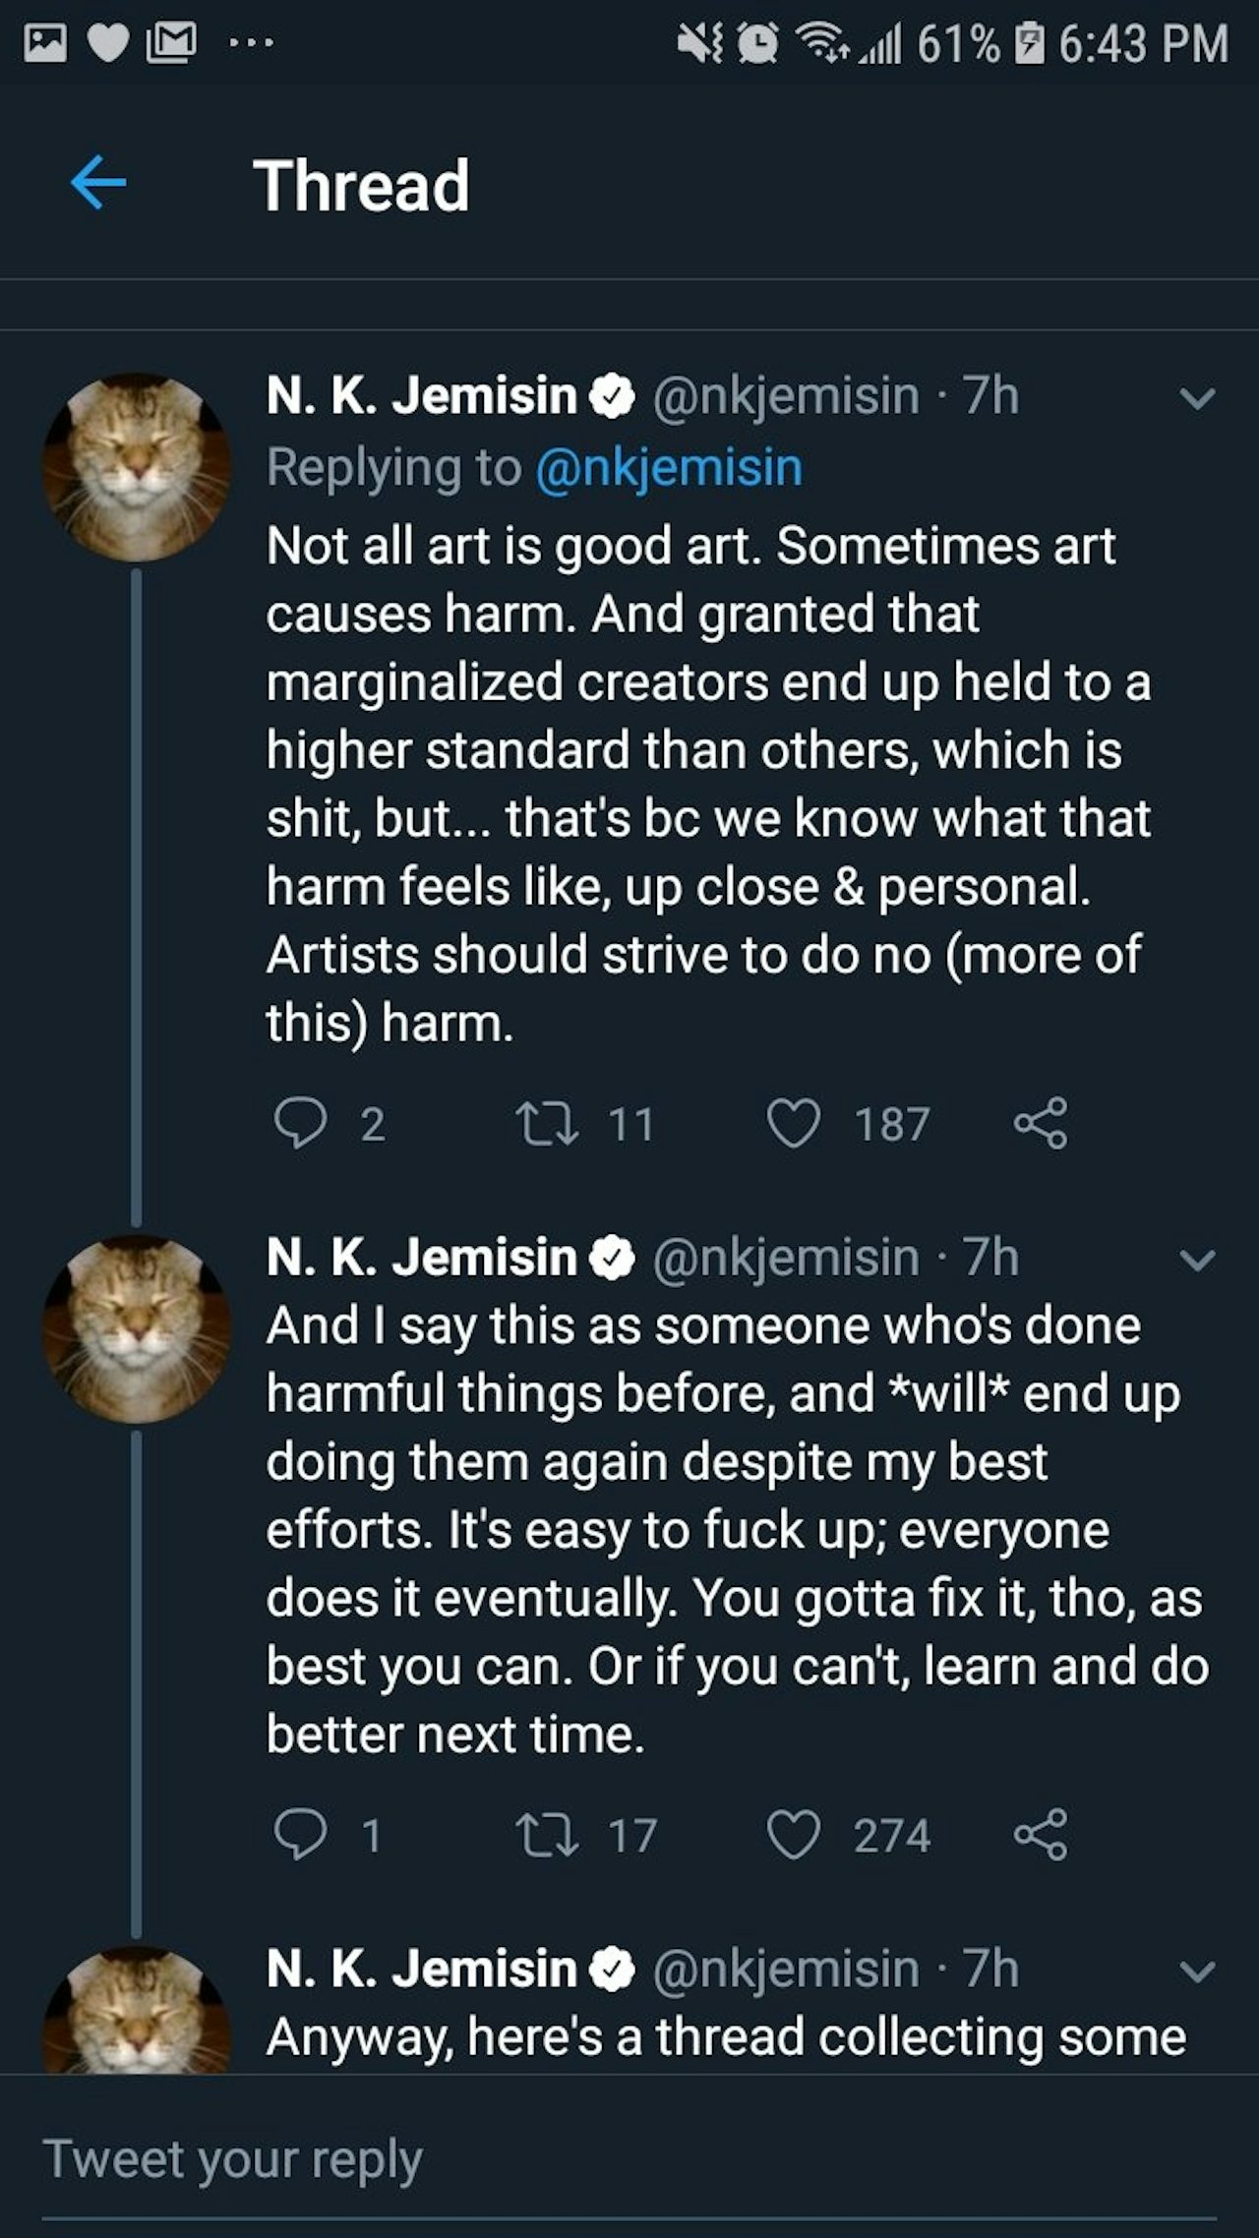This screenshot has width=1259, height=2238.
Task: Share the 'Not all art' tweet
Action: point(1041,1123)
